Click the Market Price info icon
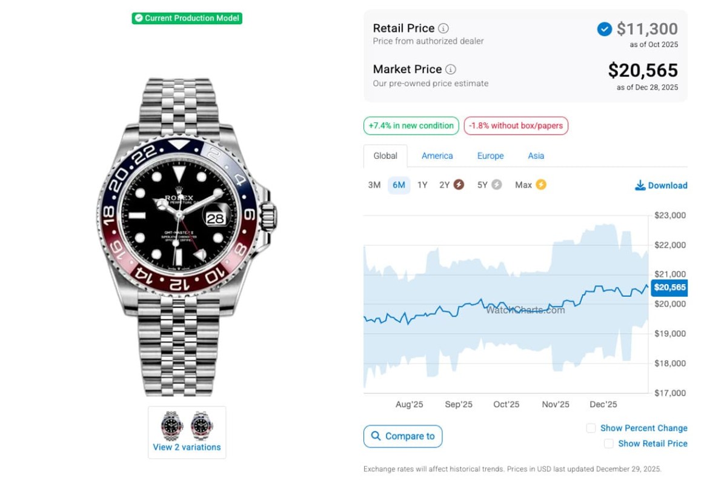The image size is (727, 481). pyautogui.click(x=451, y=70)
